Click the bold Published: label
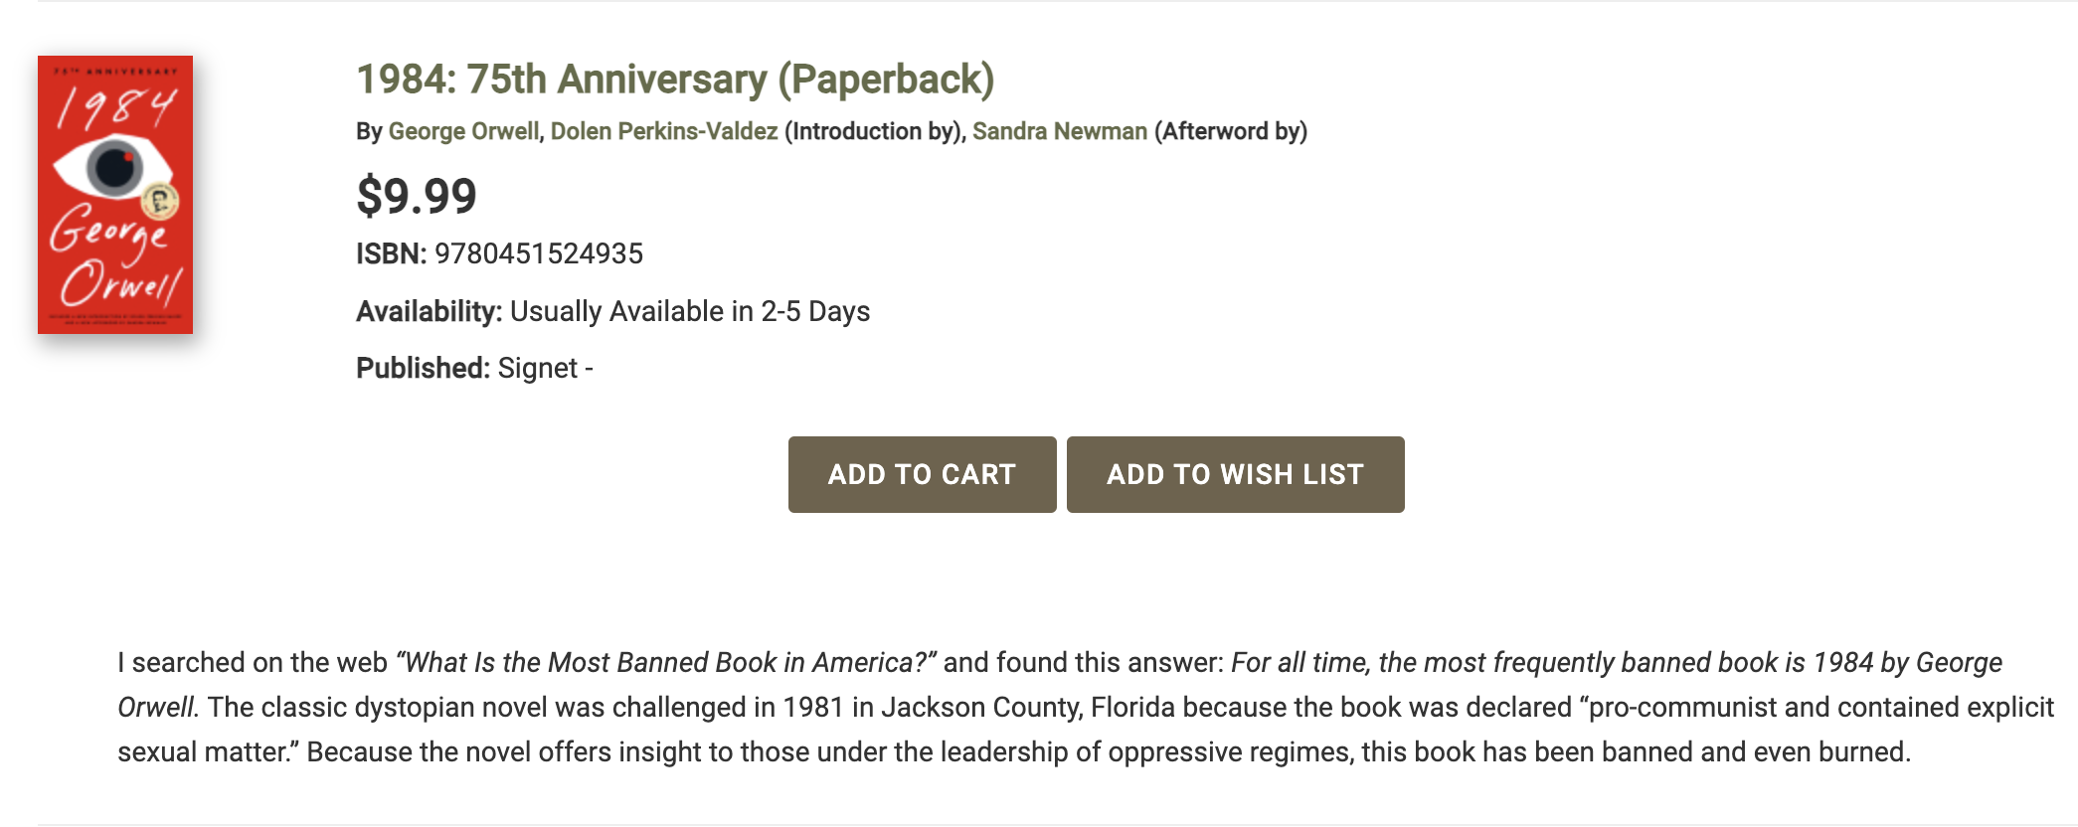This screenshot has width=2078, height=827. click(423, 369)
